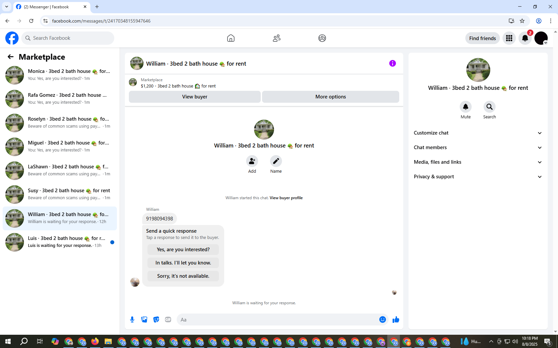This screenshot has height=348, width=558.
Task: Open conversation information purple icon
Action: coord(393,63)
